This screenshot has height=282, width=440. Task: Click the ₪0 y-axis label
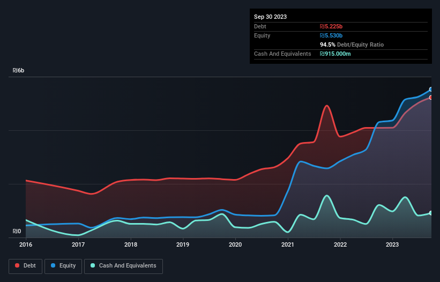(x=17, y=231)
